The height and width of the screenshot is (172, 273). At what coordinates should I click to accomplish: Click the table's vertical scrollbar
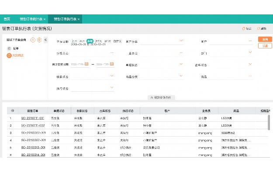pyautogui.click(x=269, y=122)
